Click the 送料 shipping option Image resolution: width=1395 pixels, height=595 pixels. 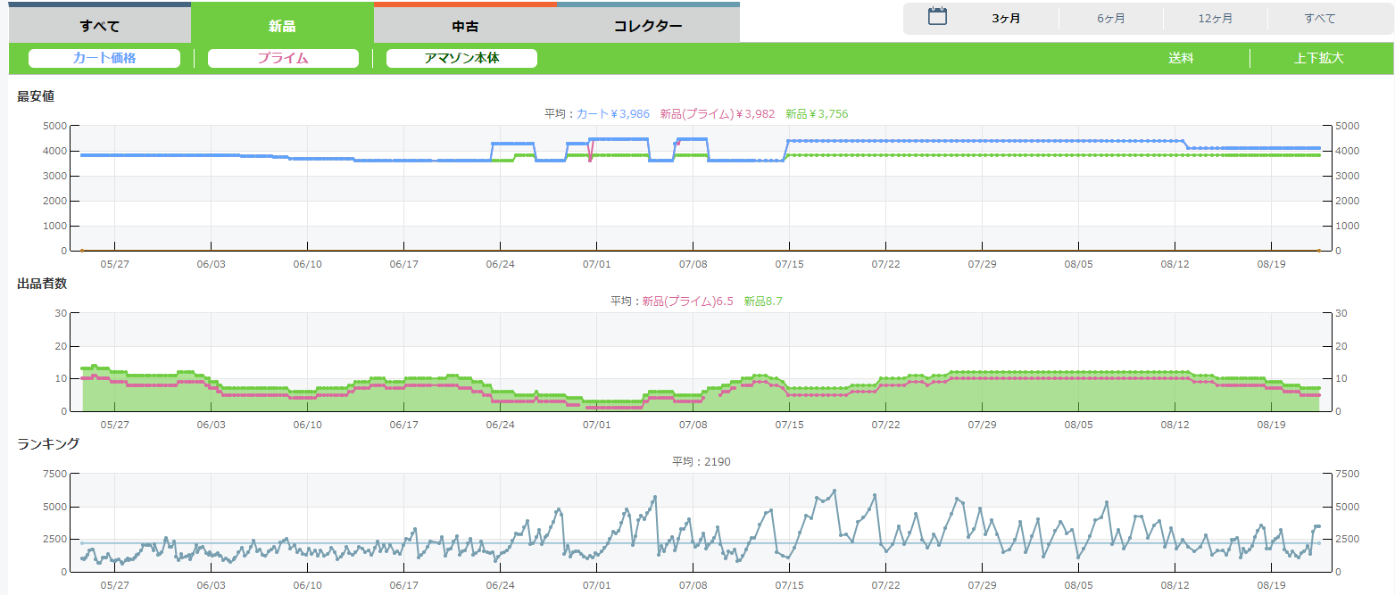click(1181, 58)
